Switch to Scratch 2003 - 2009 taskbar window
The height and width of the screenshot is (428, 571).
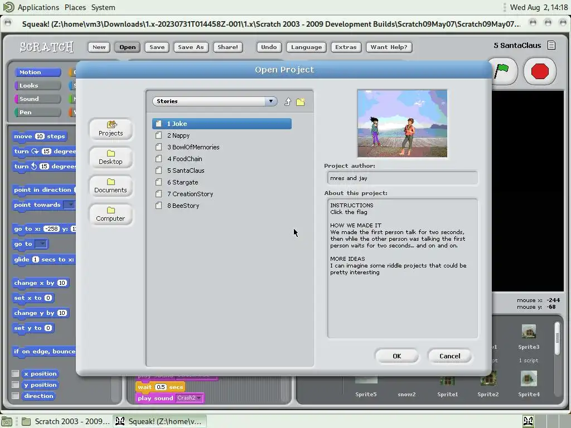point(66,421)
